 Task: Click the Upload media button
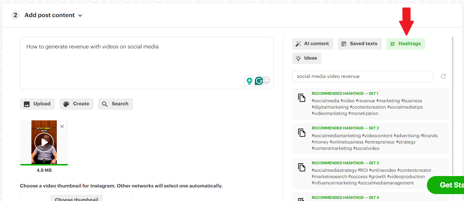(x=37, y=104)
